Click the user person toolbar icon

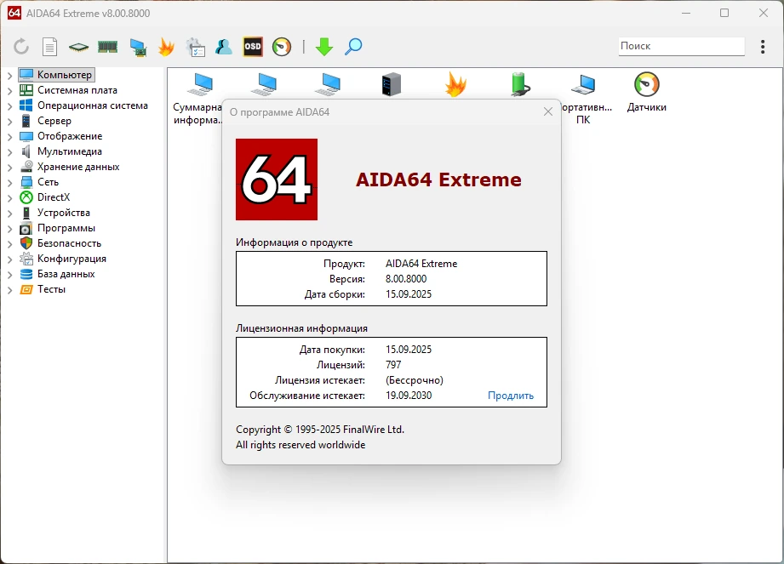224,47
